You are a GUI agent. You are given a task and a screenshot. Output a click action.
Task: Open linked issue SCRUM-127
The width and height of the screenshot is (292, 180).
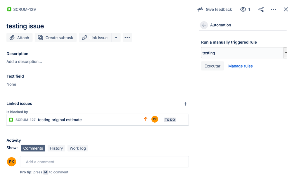click(x=25, y=120)
